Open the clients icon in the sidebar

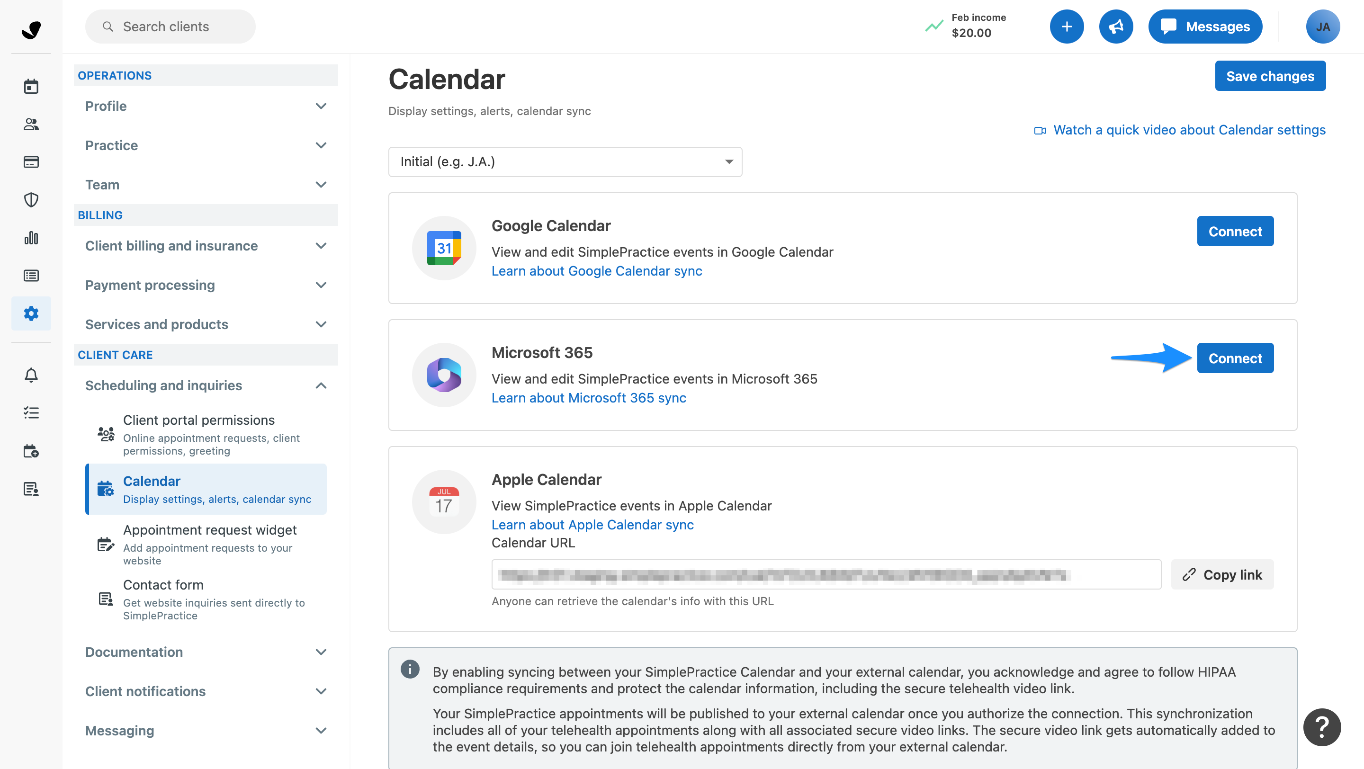[31, 125]
